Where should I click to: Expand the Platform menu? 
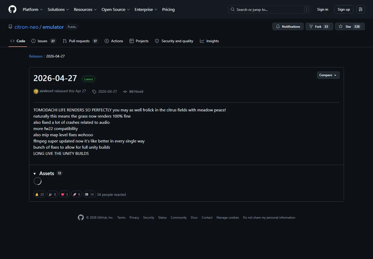[x=33, y=9]
